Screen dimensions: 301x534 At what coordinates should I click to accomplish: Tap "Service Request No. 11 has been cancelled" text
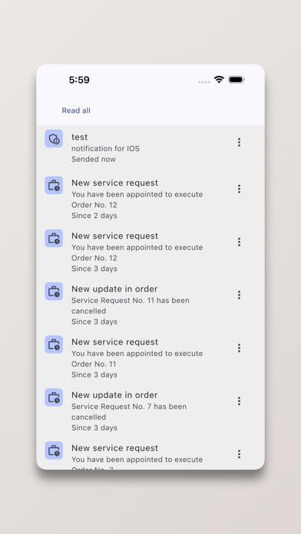pos(131,305)
